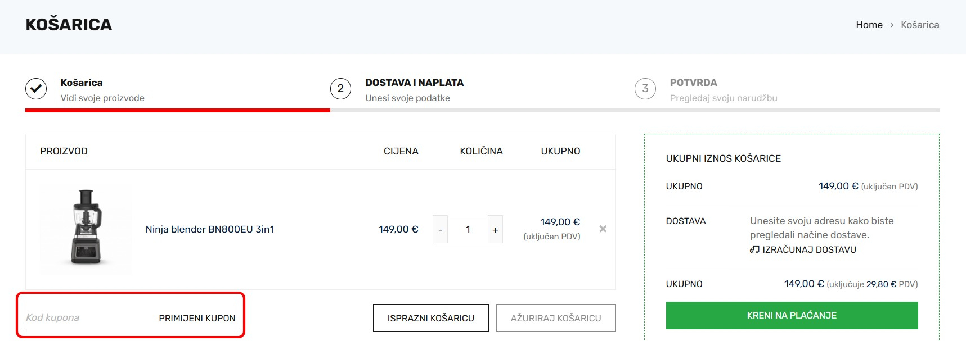Click the step 2 circle number icon
966x341 pixels.
pos(340,89)
